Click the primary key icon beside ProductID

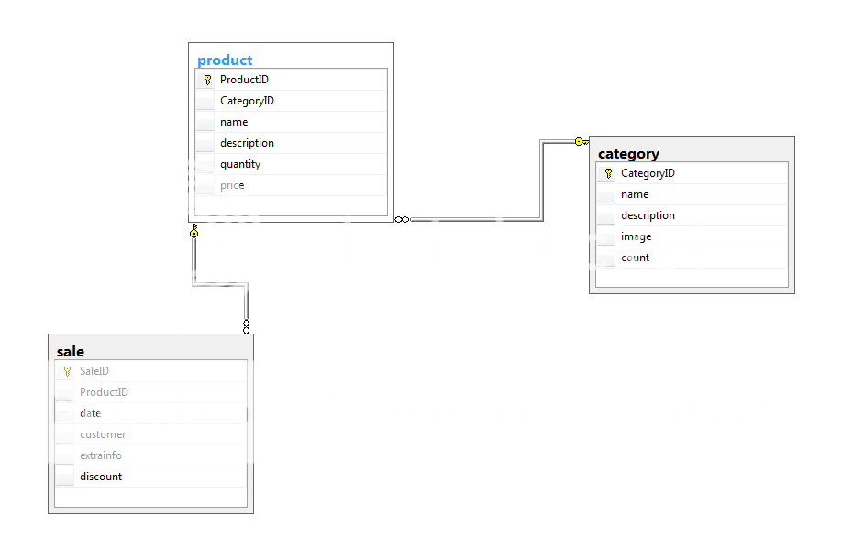click(206, 79)
